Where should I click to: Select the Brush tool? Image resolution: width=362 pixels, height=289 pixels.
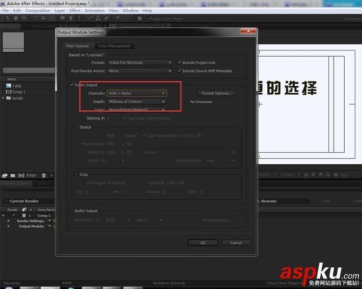[90, 18]
